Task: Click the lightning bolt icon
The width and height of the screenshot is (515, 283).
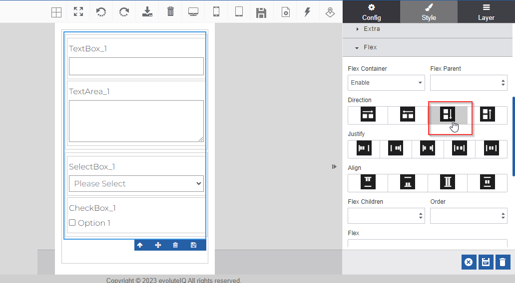Action: (307, 12)
